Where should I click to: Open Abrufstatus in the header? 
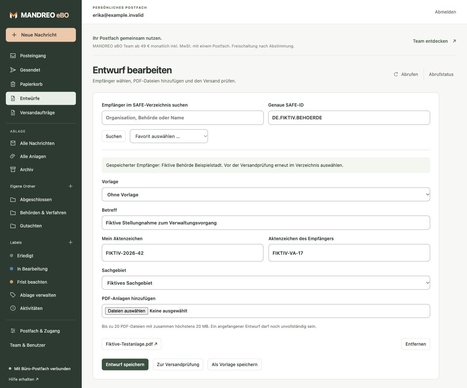click(x=441, y=74)
